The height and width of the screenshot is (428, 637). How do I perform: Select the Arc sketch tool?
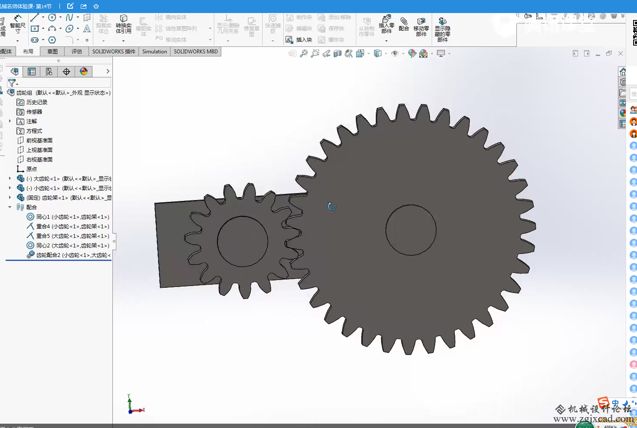coord(52,29)
